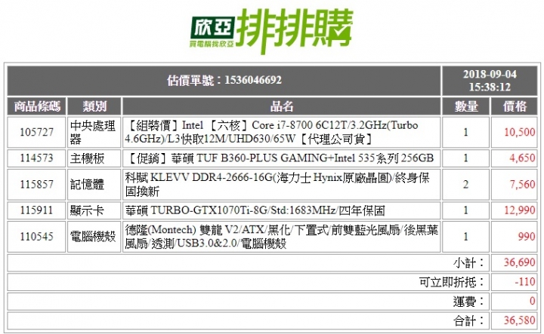Select product code 105727
Viewport: 544px width, 334px height.
(x=37, y=132)
